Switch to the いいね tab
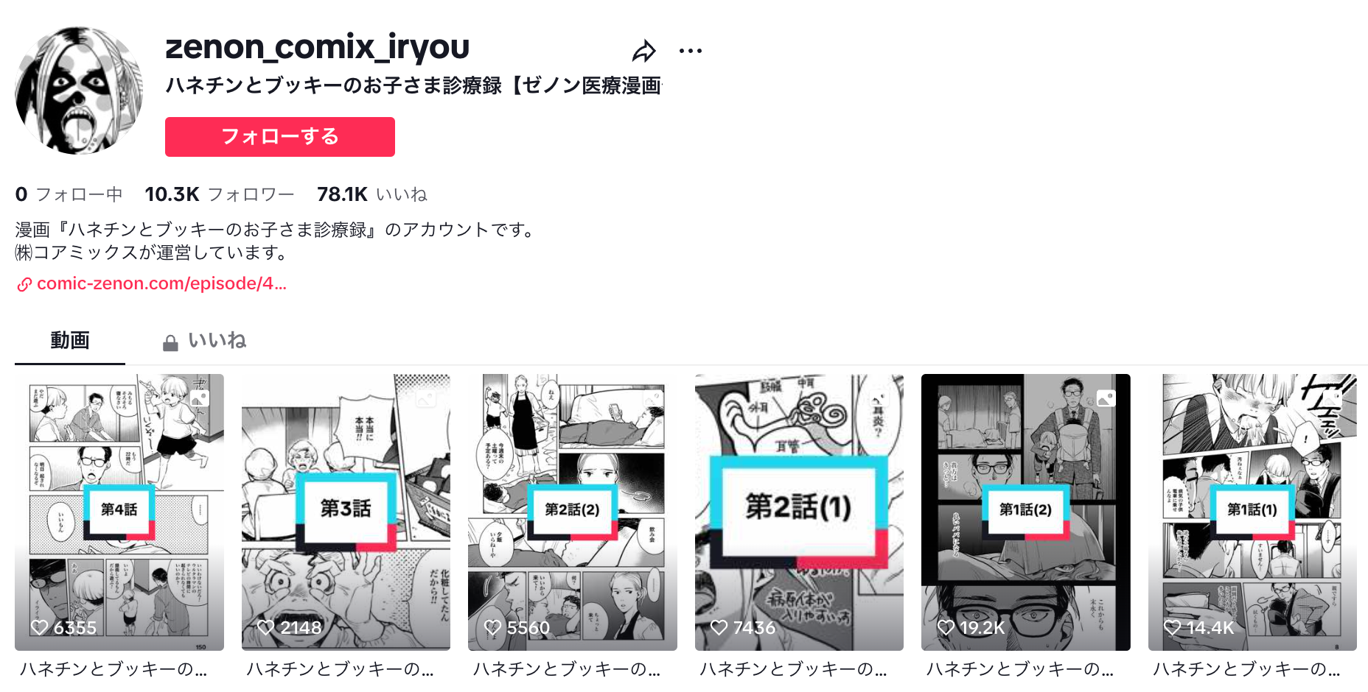This screenshot has width=1368, height=692. pyautogui.click(x=204, y=341)
